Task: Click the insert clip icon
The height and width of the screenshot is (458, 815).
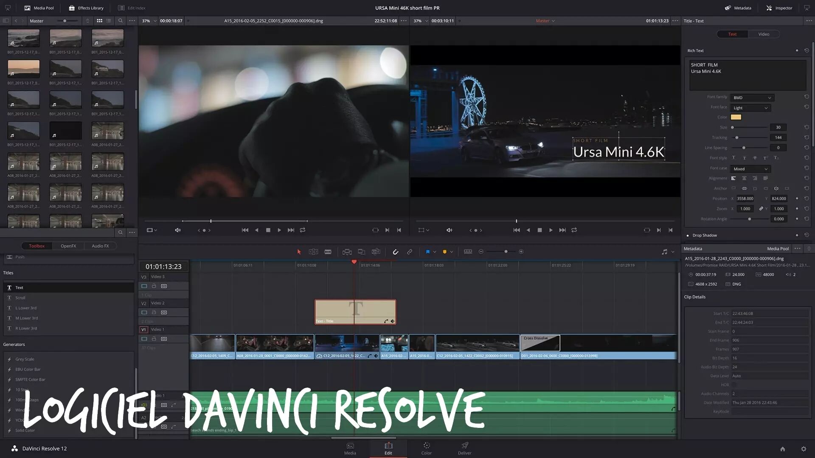Action: [347, 252]
